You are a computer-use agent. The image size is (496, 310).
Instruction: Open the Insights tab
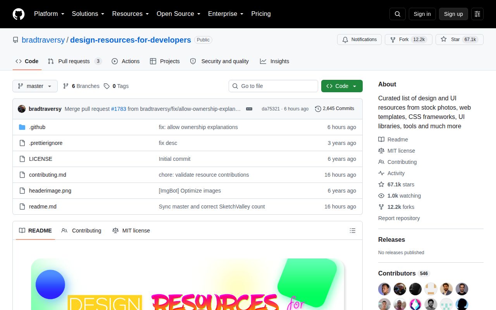(274, 61)
